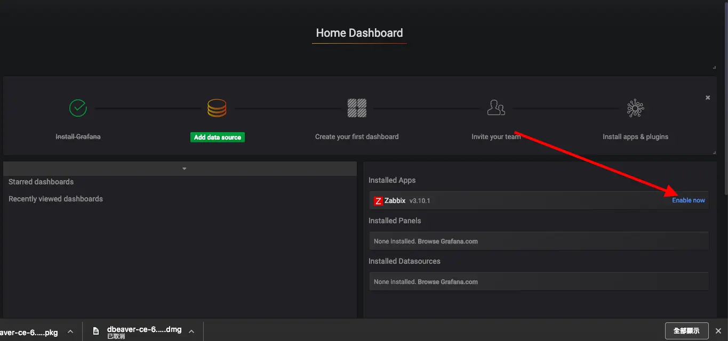Click the Zabbix app name
Viewport: 728px width, 341px height.
coord(395,201)
